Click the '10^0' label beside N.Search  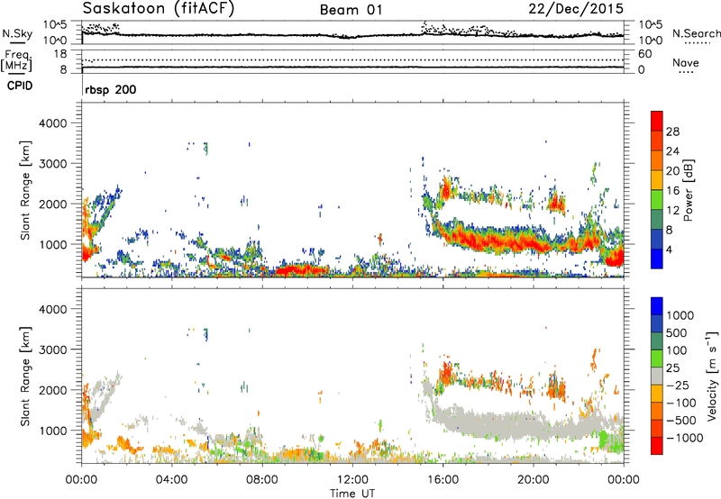click(x=650, y=41)
